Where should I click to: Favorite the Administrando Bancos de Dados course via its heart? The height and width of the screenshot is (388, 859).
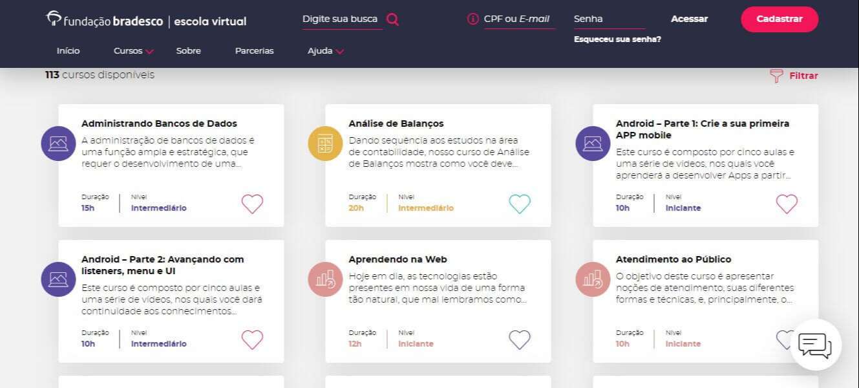252,204
